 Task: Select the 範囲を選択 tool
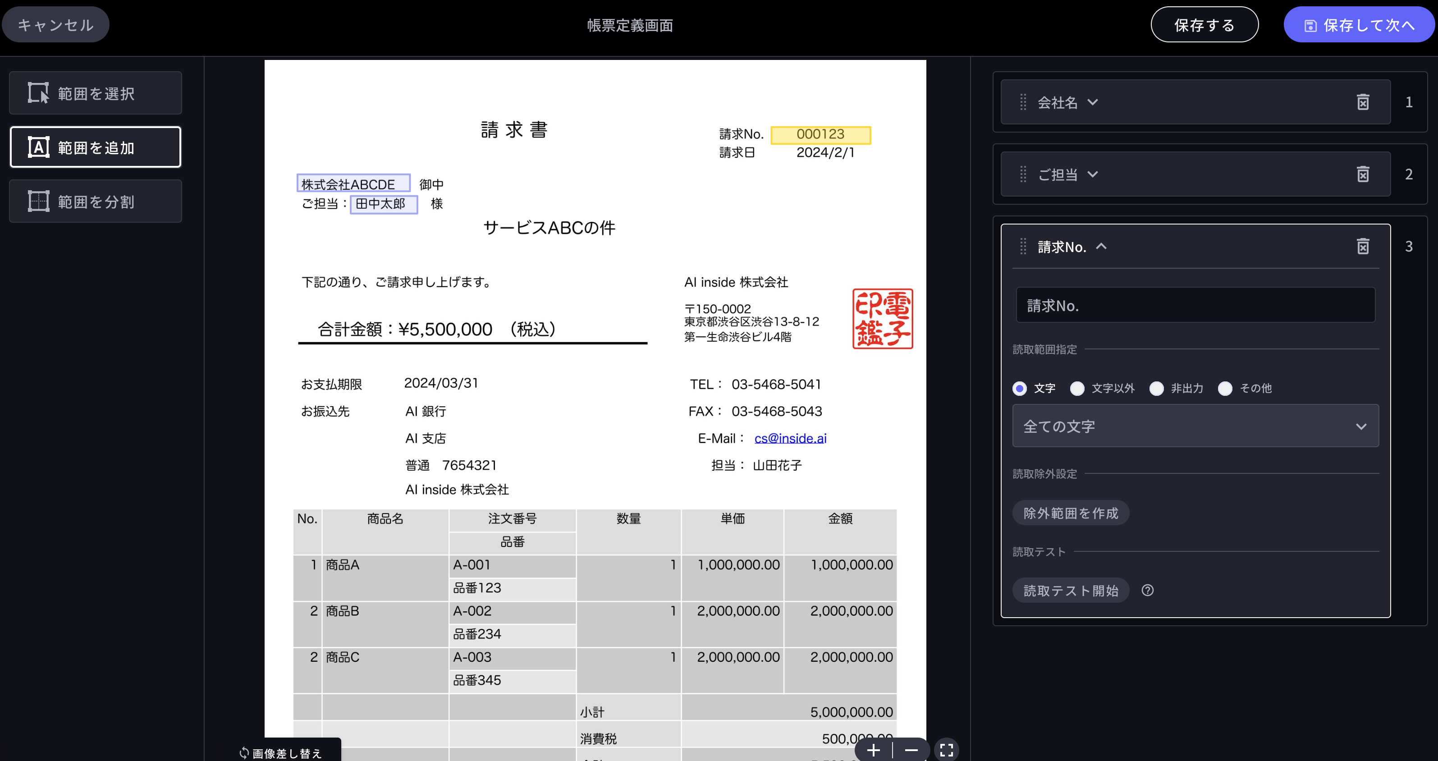pyautogui.click(x=95, y=93)
